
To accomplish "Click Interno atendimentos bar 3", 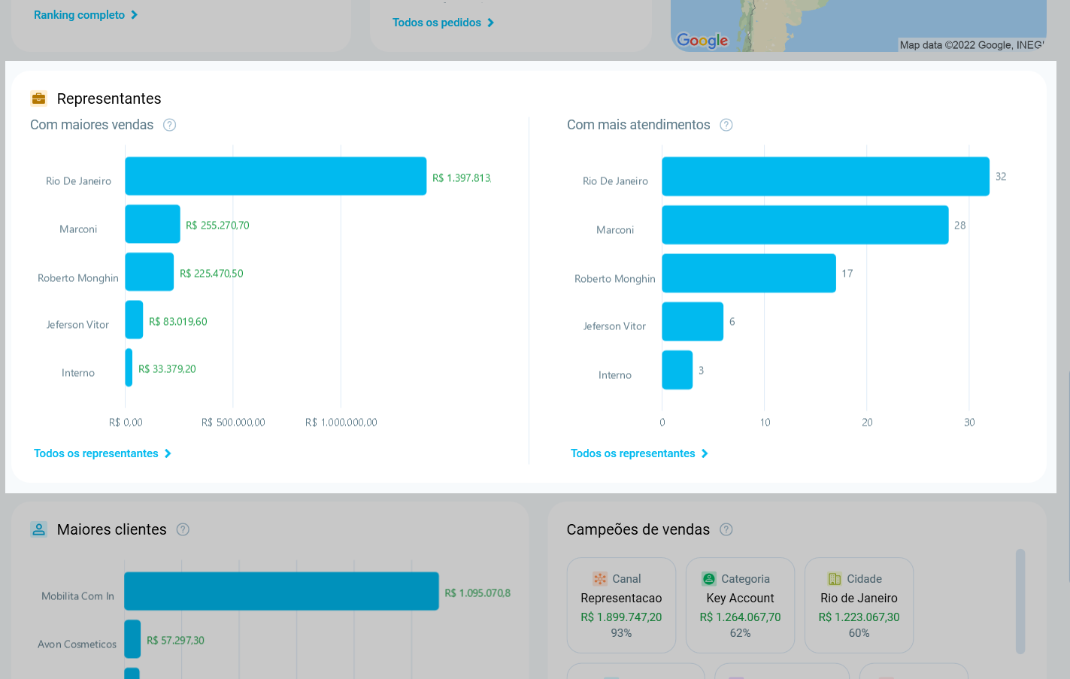I will [x=677, y=370].
